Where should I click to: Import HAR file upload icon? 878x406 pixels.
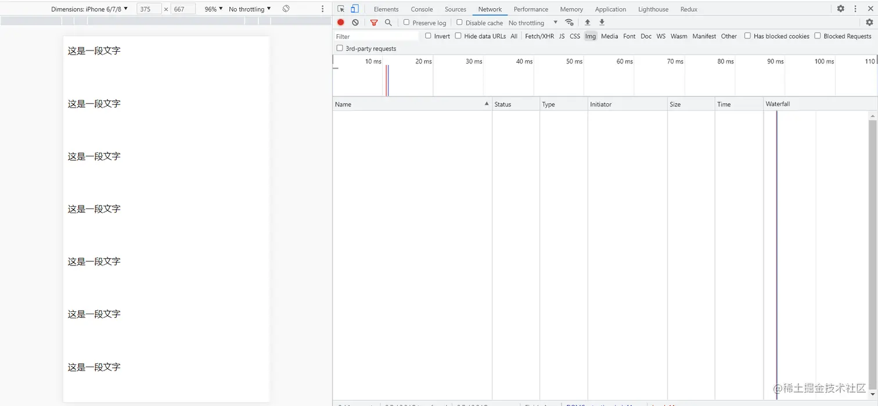[588, 23]
